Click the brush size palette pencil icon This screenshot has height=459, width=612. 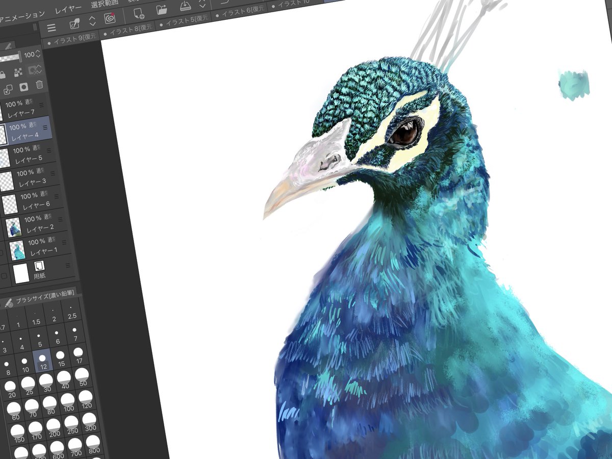click(8, 303)
